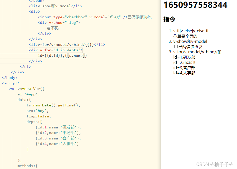The width and height of the screenshot is (237, 169).
Task: Click code line id={{d.id}},{{d.name}}
Action: [62, 56]
